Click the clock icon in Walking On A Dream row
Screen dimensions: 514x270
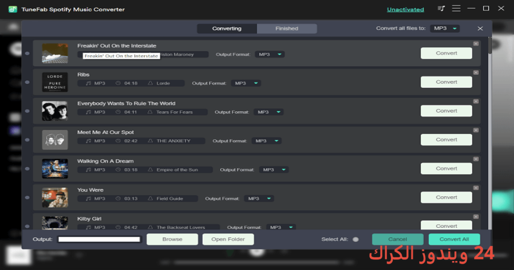[x=118, y=170]
